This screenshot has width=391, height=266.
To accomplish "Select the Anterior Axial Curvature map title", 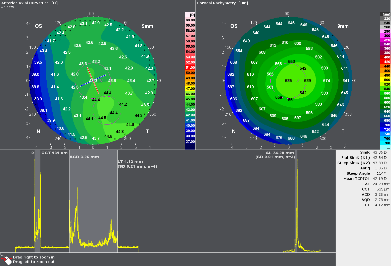I will [x=29, y=3].
